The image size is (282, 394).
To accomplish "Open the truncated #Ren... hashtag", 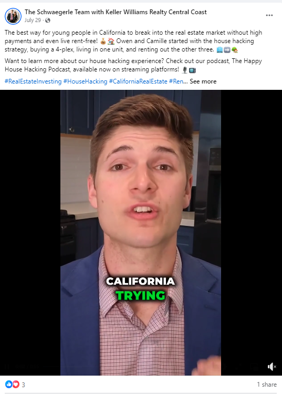I will click(x=179, y=81).
